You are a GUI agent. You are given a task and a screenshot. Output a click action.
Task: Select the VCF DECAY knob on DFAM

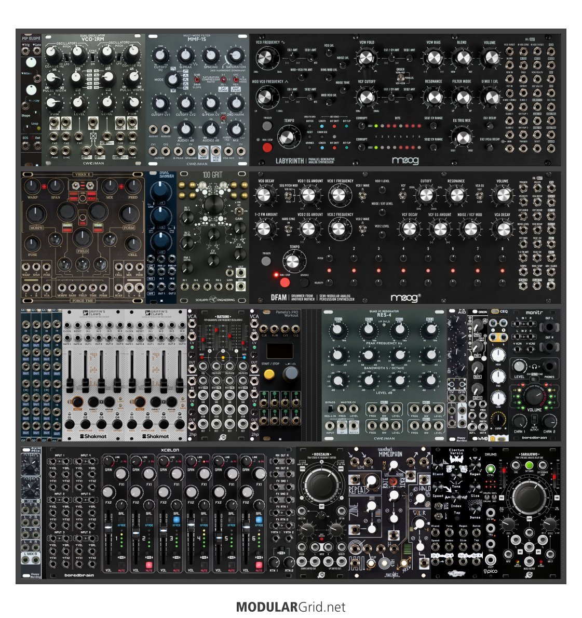pyautogui.click(x=410, y=229)
